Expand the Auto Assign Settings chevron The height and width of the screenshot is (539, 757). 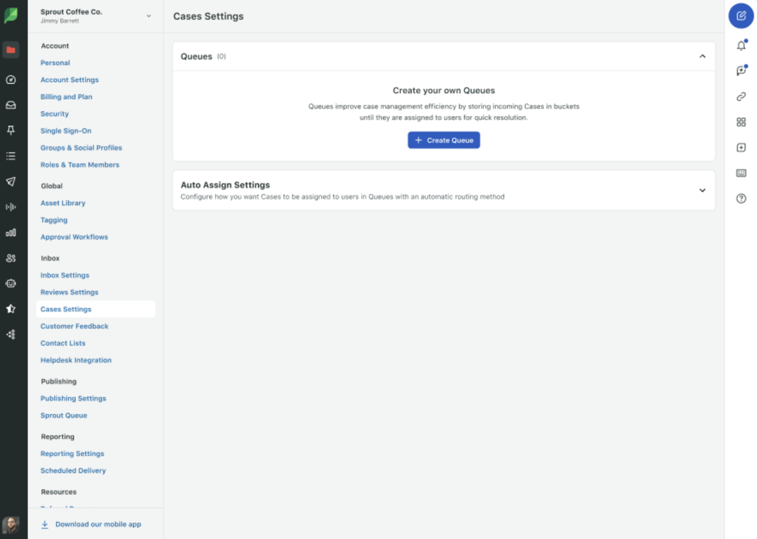coord(703,190)
